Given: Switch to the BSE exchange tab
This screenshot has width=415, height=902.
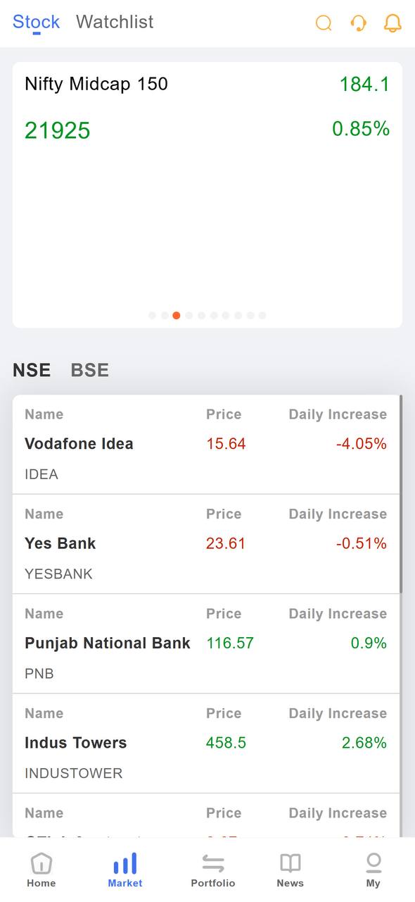Looking at the screenshot, I should coord(90,370).
